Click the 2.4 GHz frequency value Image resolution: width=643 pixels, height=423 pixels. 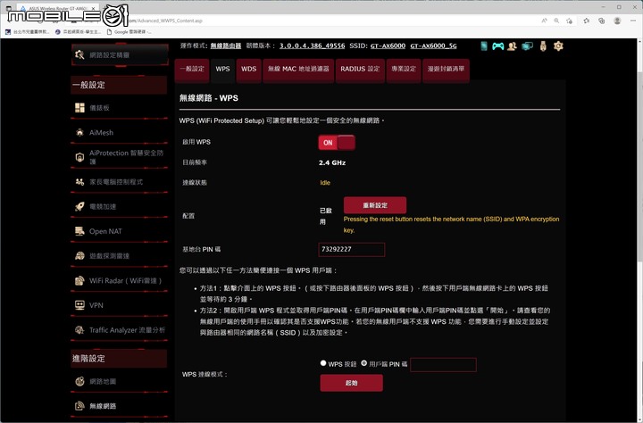(x=332, y=162)
